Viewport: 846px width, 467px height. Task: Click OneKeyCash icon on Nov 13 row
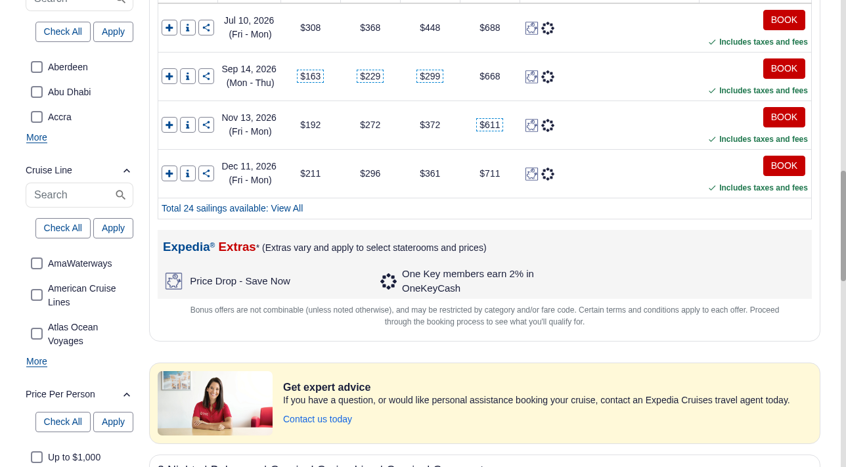548,125
